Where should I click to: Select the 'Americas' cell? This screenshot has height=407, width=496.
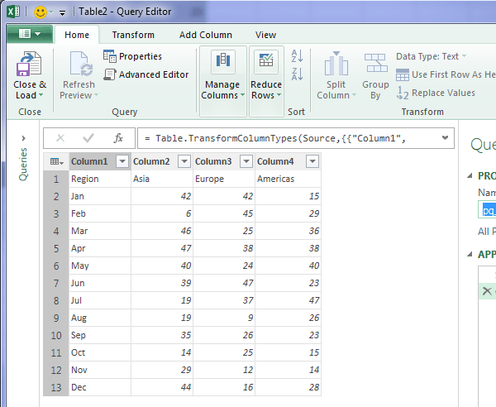click(x=289, y=179)
